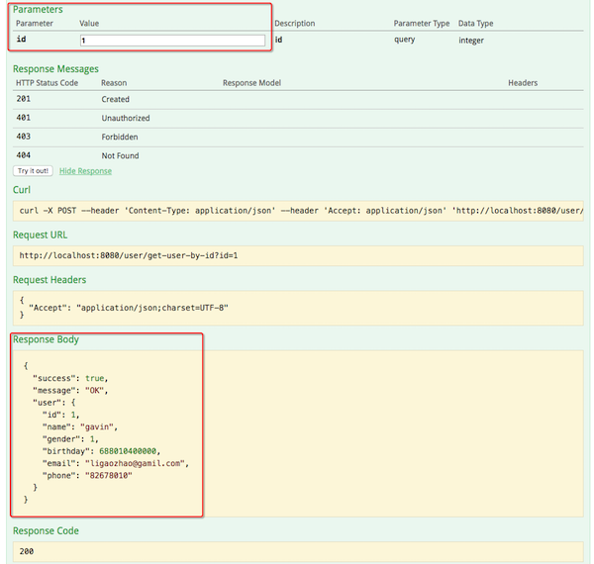Image resolution: width=594 pixels, height=564 pixels.
Task: Click the Response Code heading
Action: (46, 530)
